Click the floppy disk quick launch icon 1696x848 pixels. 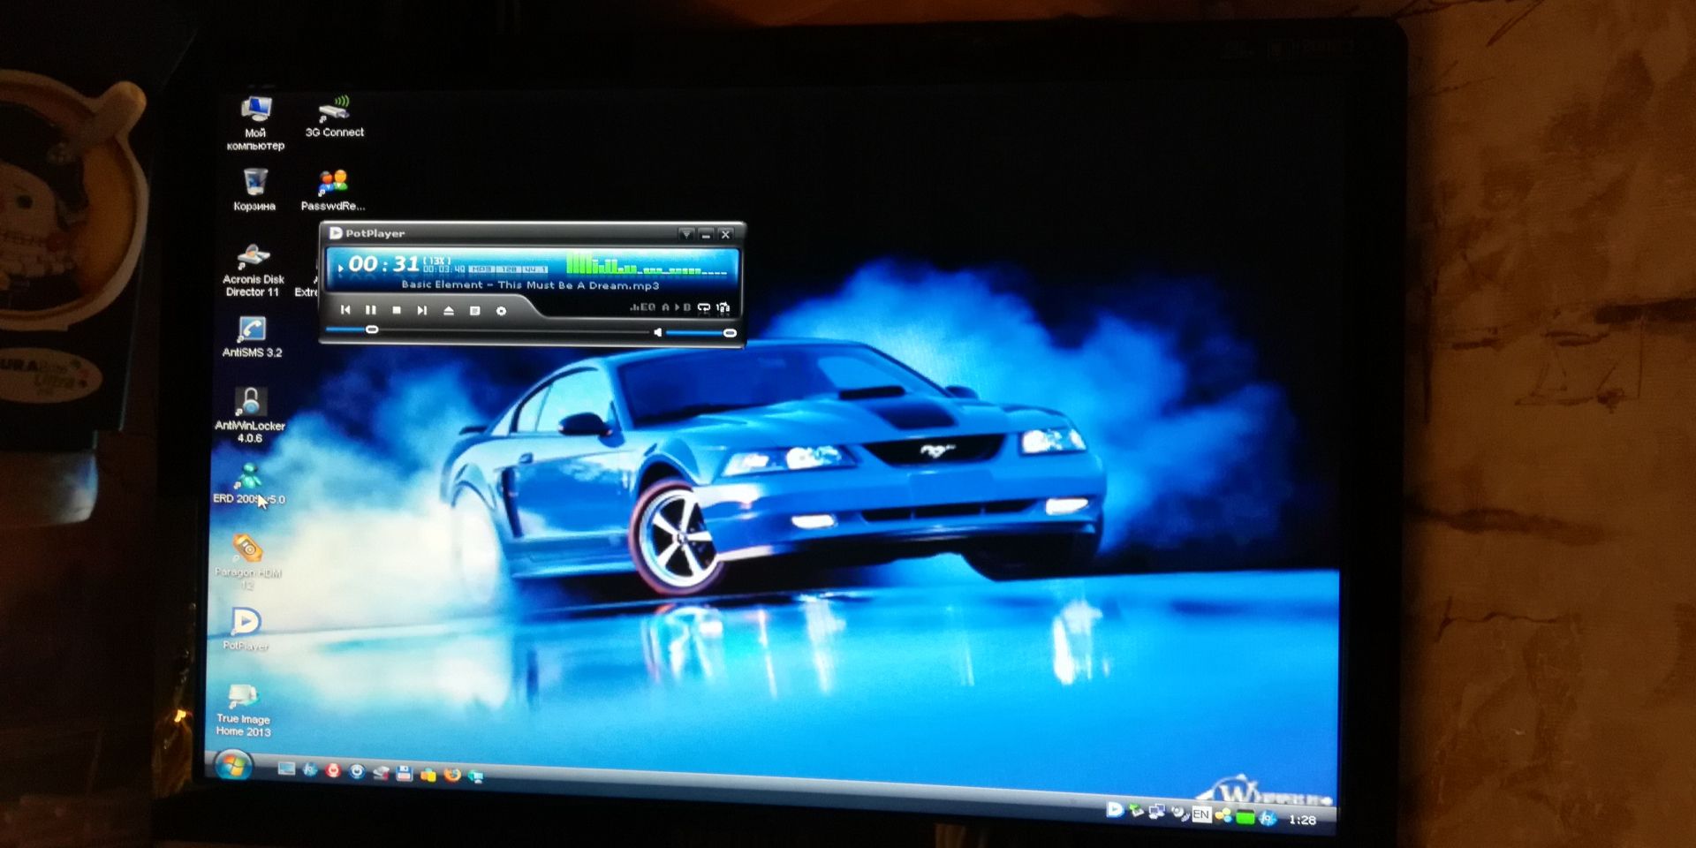click(405, 774)
